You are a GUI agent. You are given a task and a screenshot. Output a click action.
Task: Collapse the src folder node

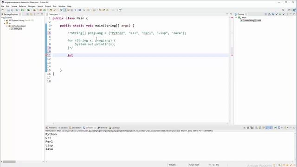point(5,23)
